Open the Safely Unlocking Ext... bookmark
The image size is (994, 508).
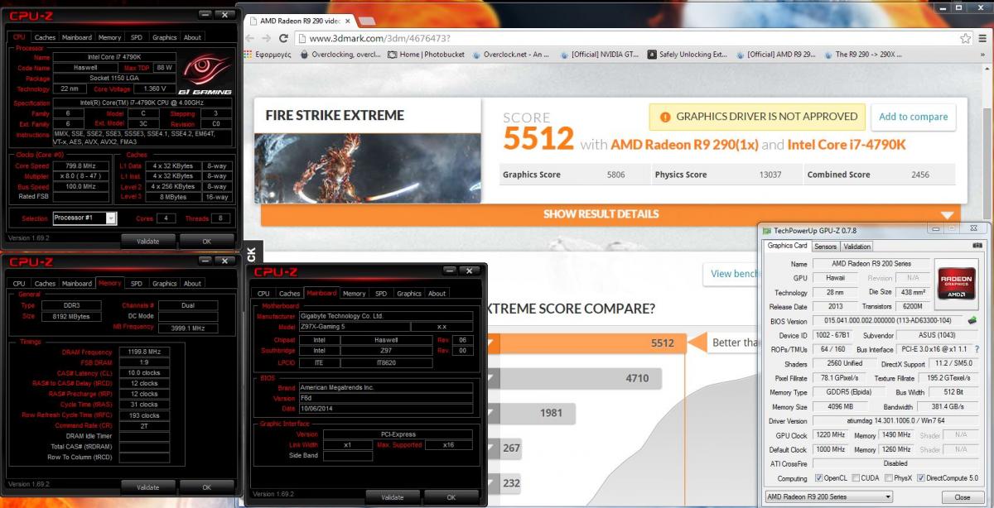pos(689,55)
